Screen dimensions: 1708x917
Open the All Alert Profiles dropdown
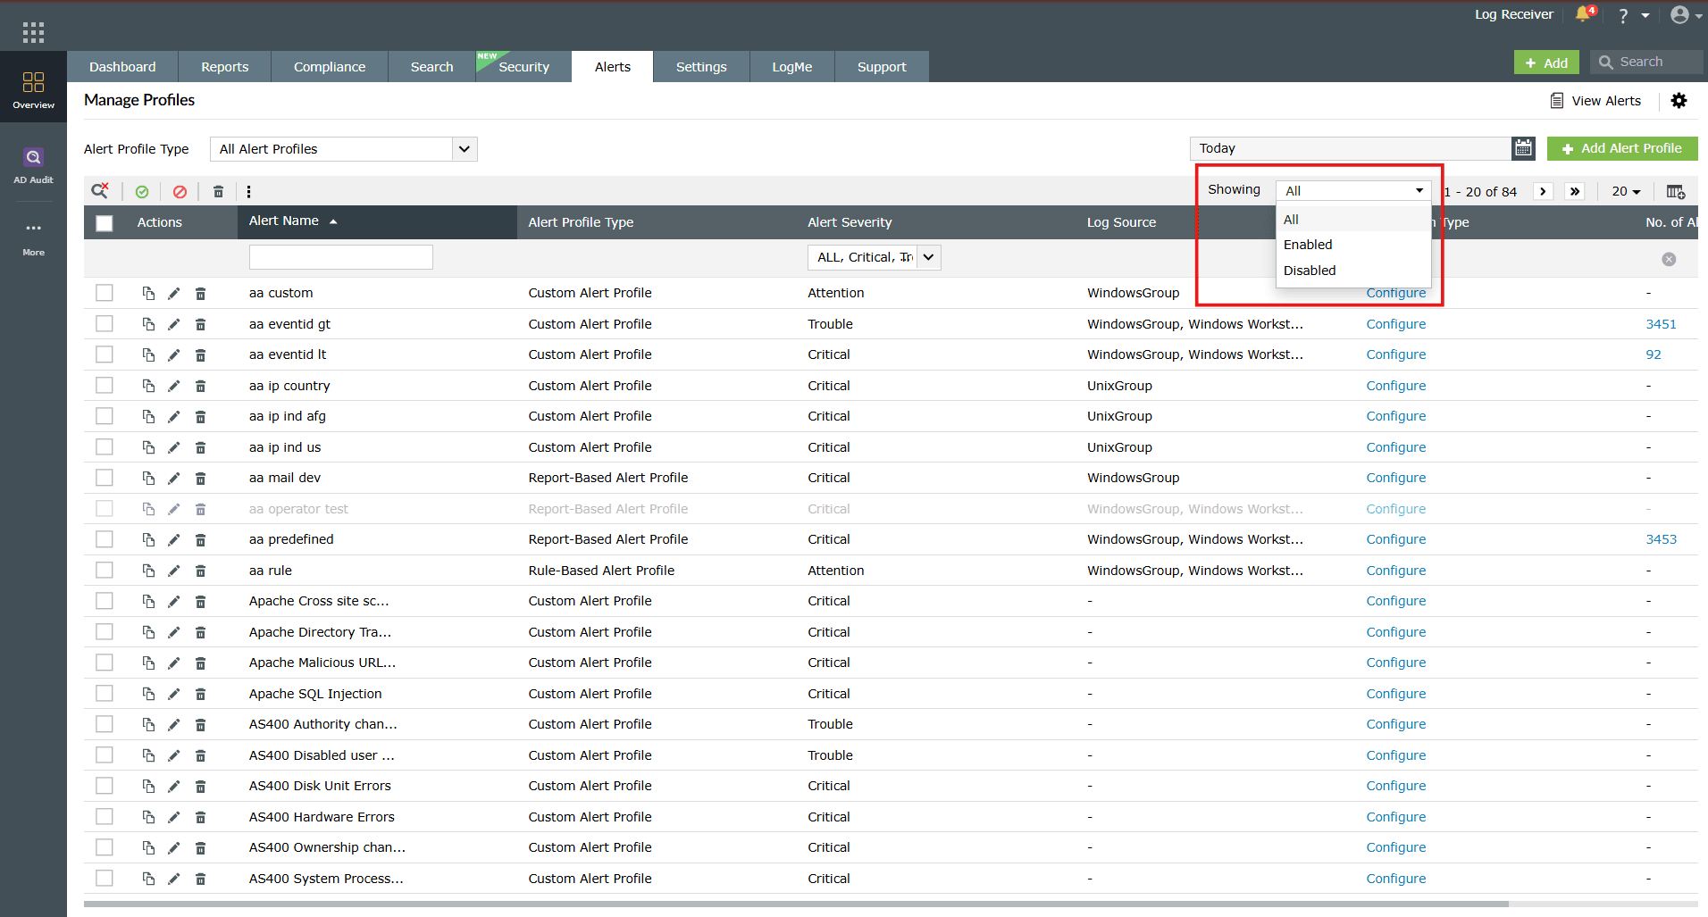342,148
